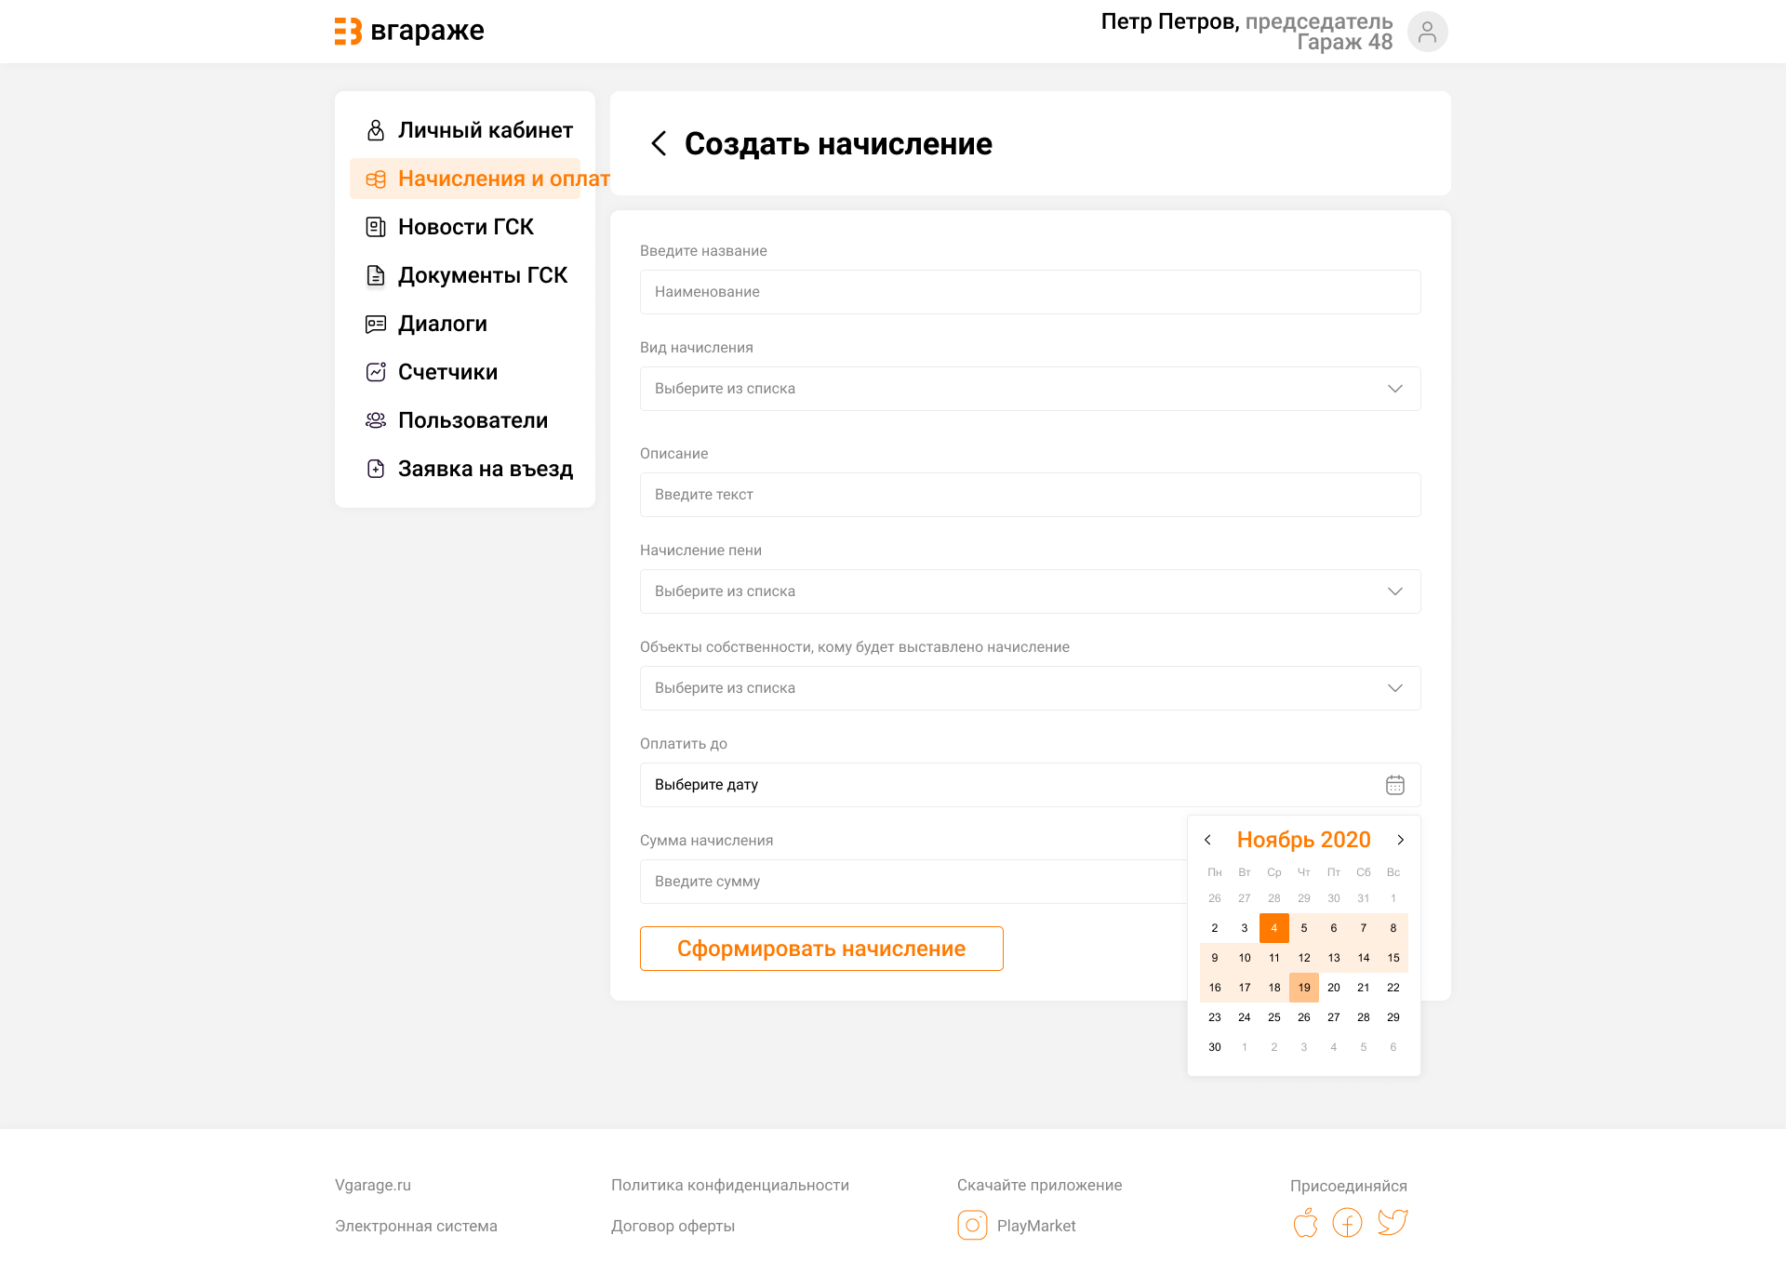Go to next month in calendar
Image resolution: width=1786 pixels, height=1275 pixels.
pos(1400,840)
